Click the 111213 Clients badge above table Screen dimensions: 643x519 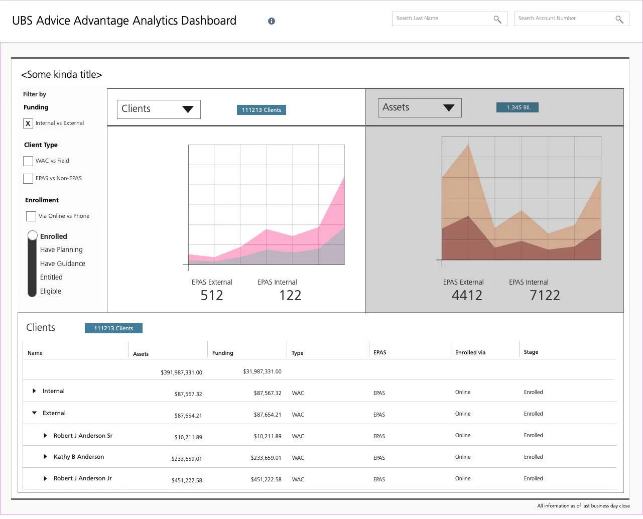click(113, 328)
